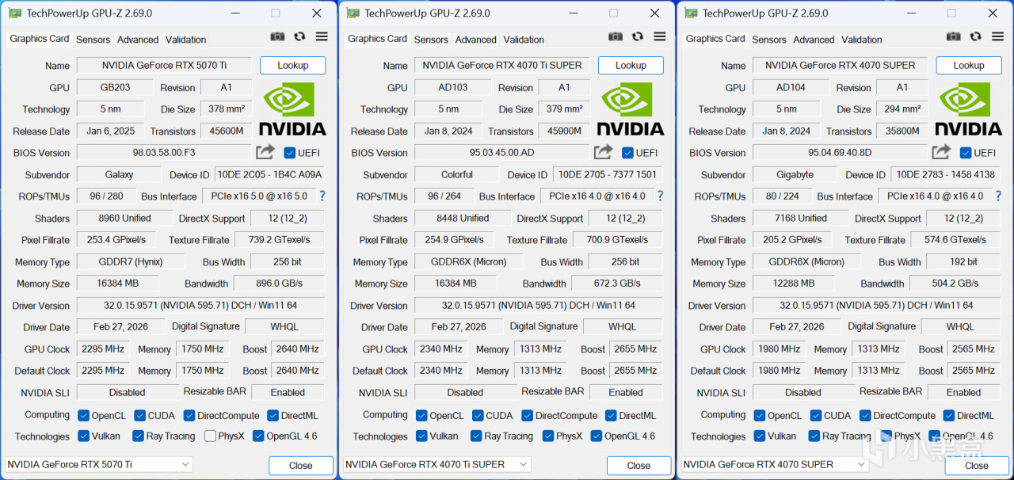The height and width of the screenshot is (480, 1014).
Task: Open the hamburger menu in the RTX 4070 SUPER window
Action: coord(998,36)
